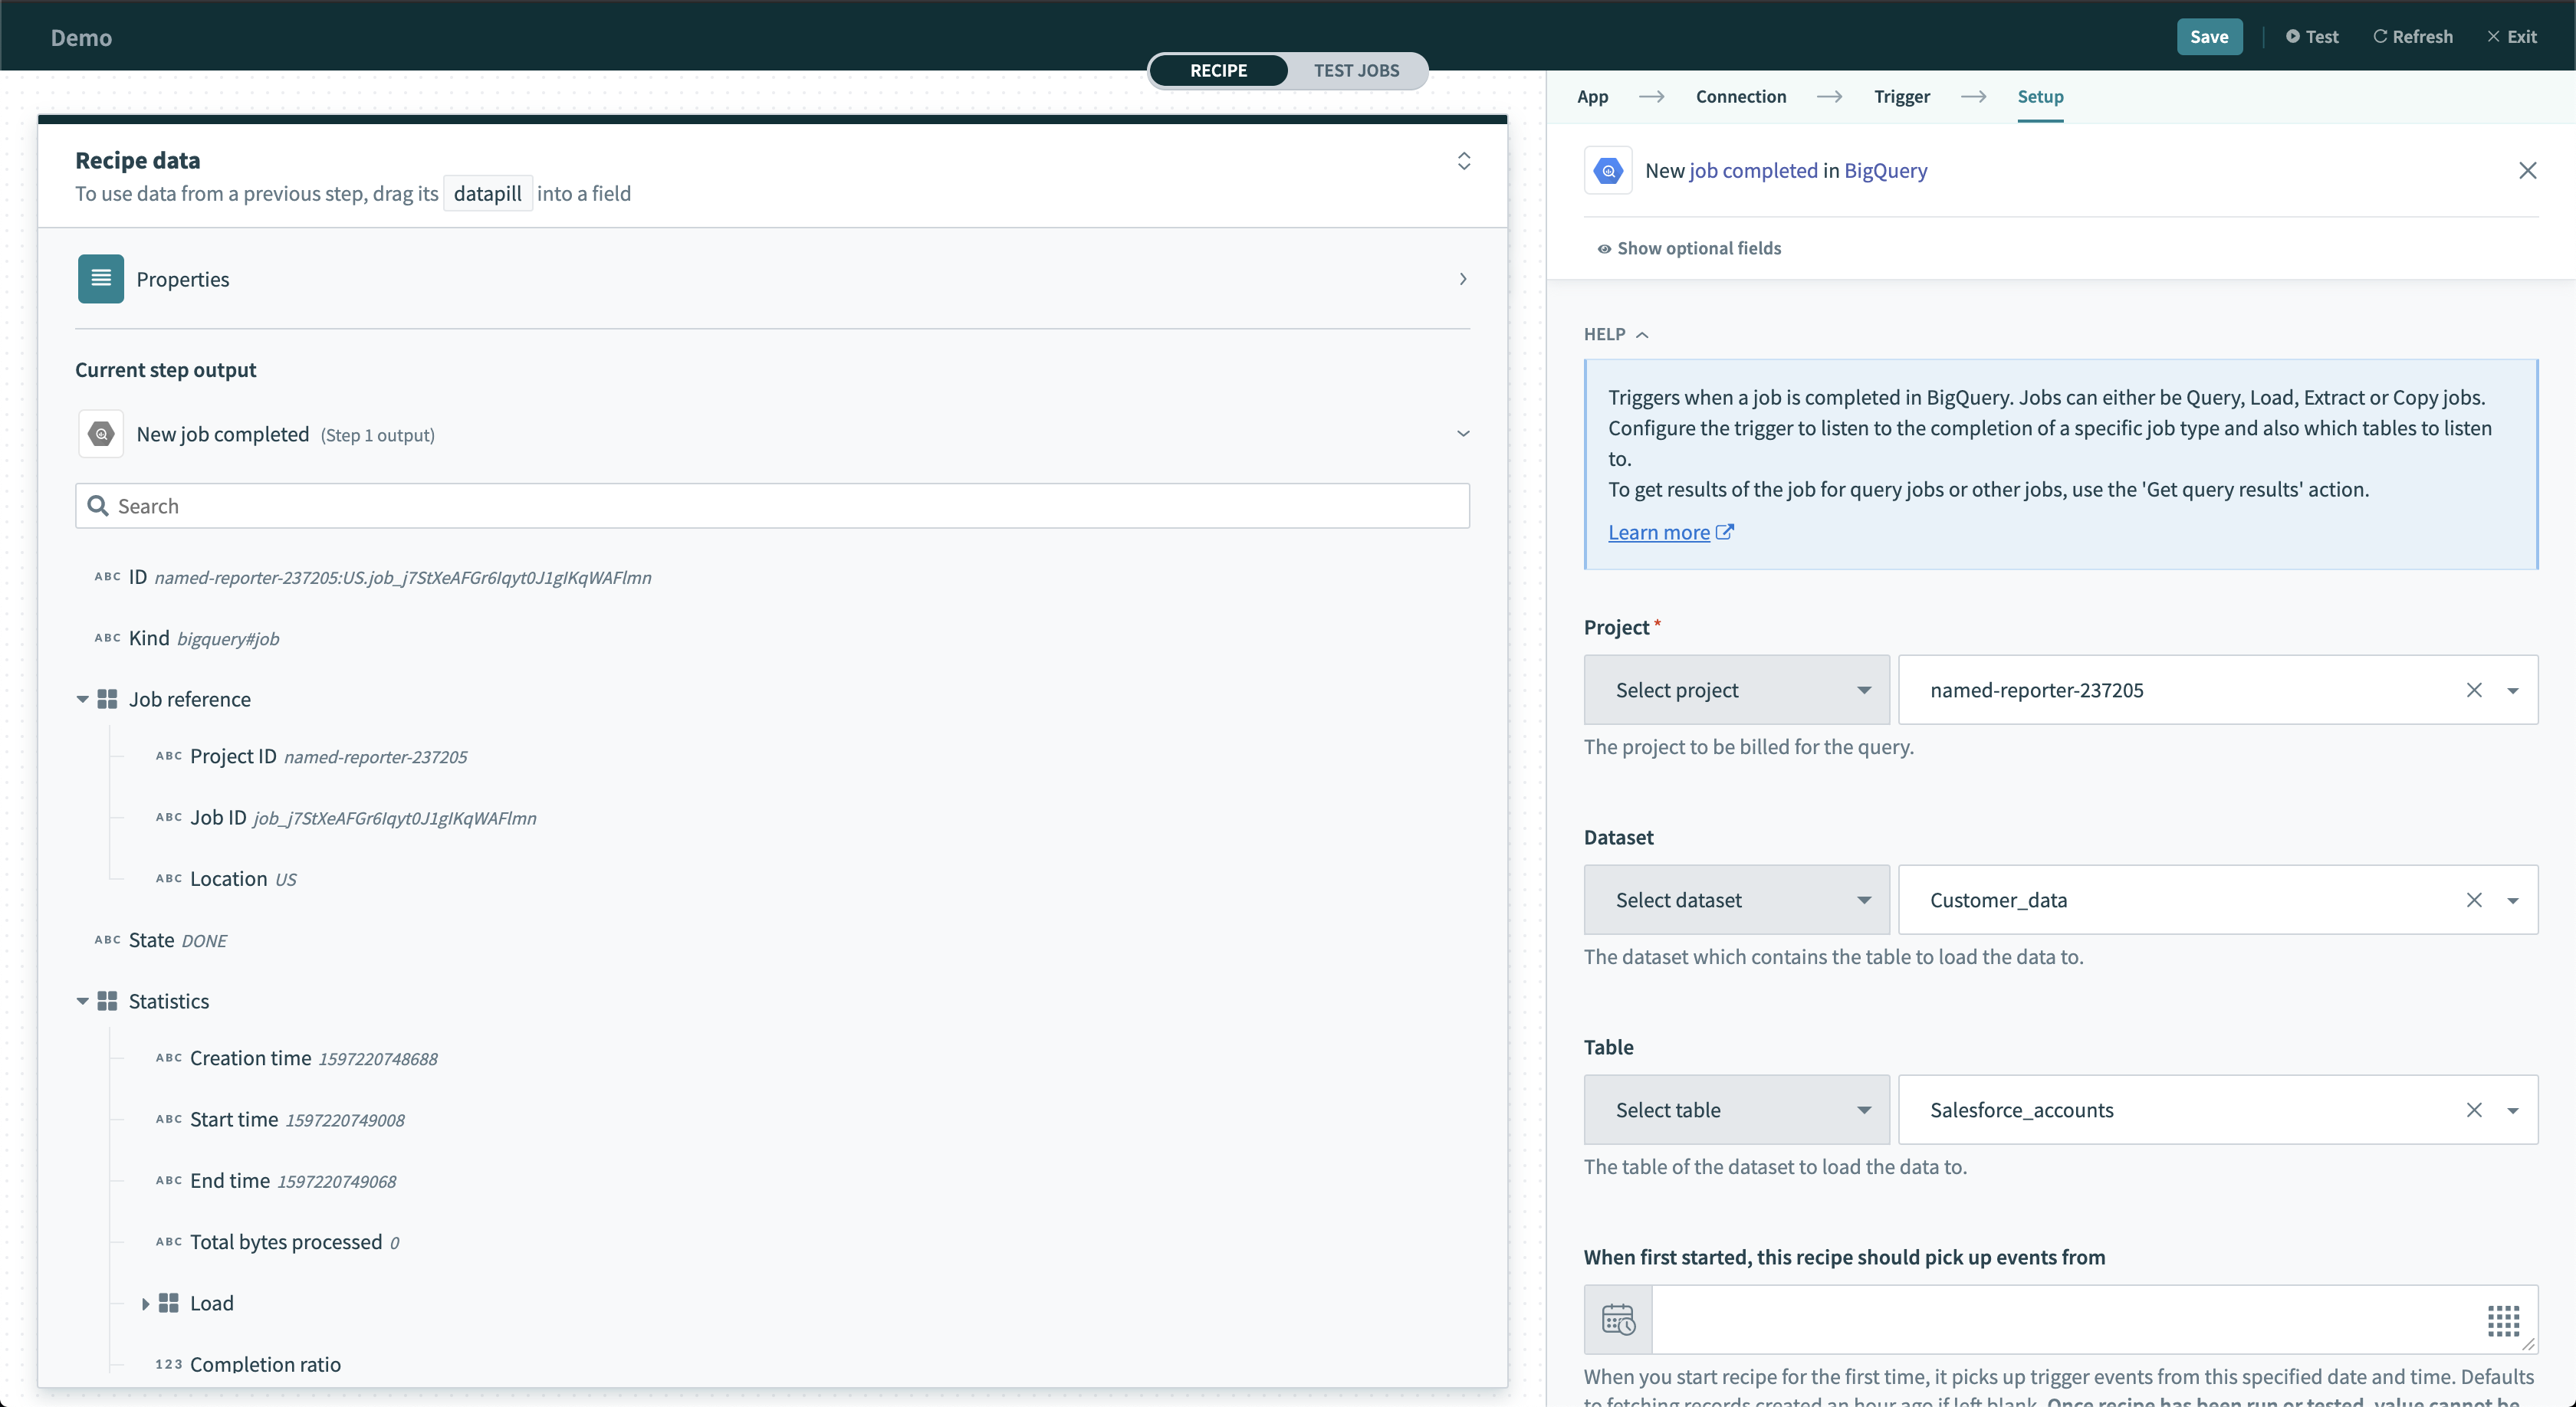
Task: Click the Save button
Action: tap(2208, 37)
